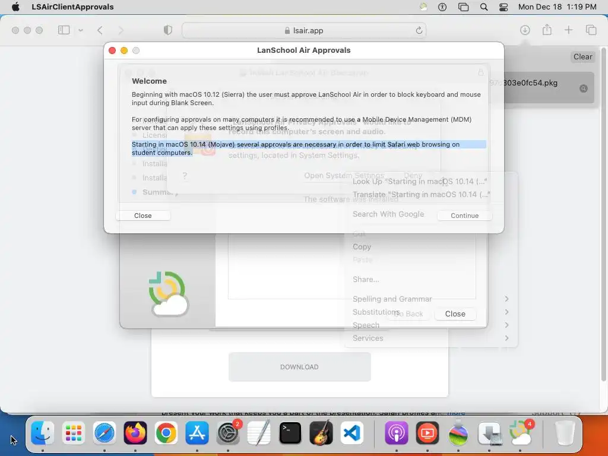Viewport: 608px width, 456px height.
Task: Show Safari tab overview
Action: coord(591,30)
